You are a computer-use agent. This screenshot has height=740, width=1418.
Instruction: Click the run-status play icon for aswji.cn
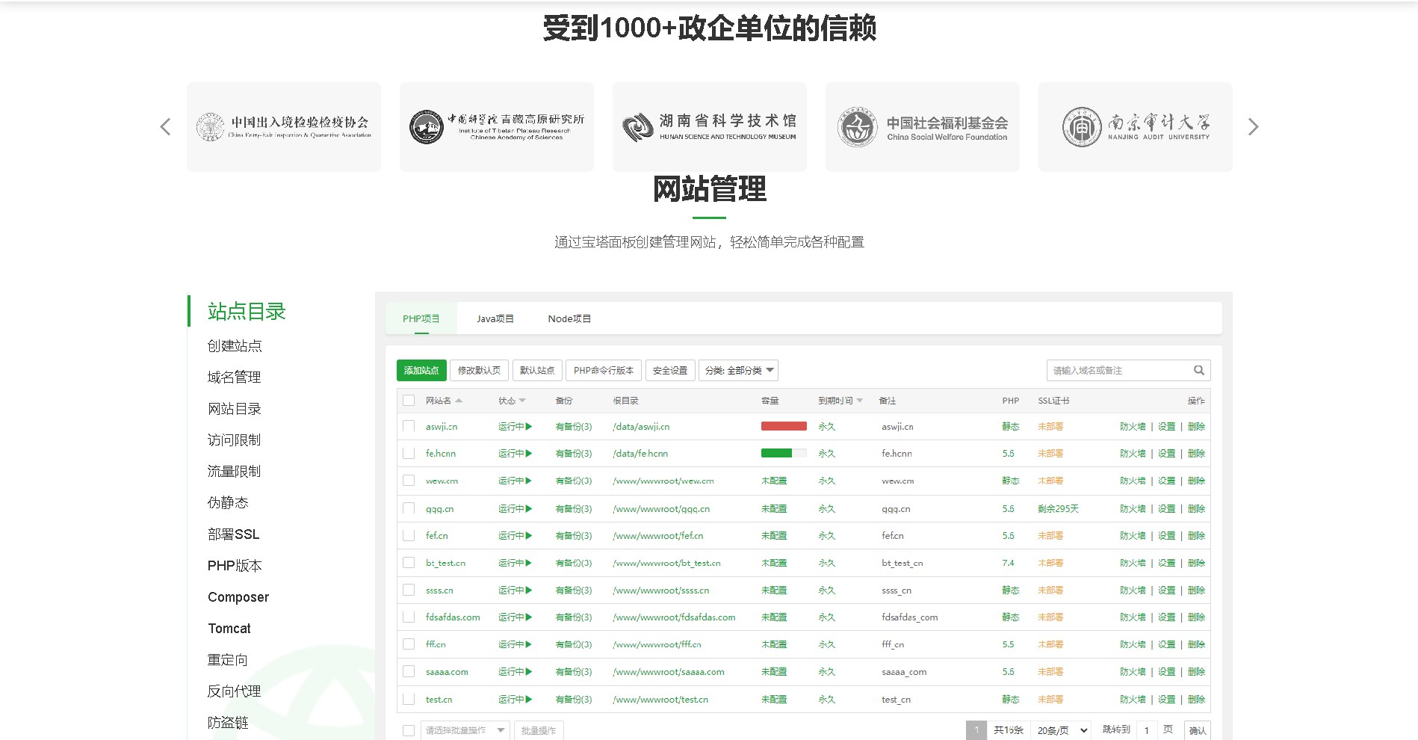click(x=529, y=427)
